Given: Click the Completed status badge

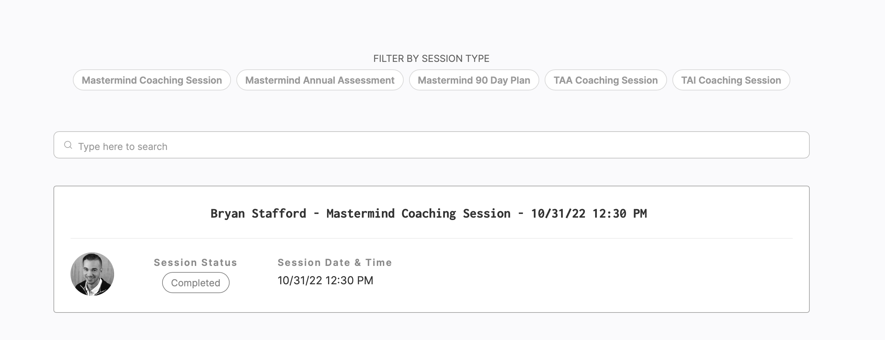Looking at the screenshot, I should (x=196, y=283).
